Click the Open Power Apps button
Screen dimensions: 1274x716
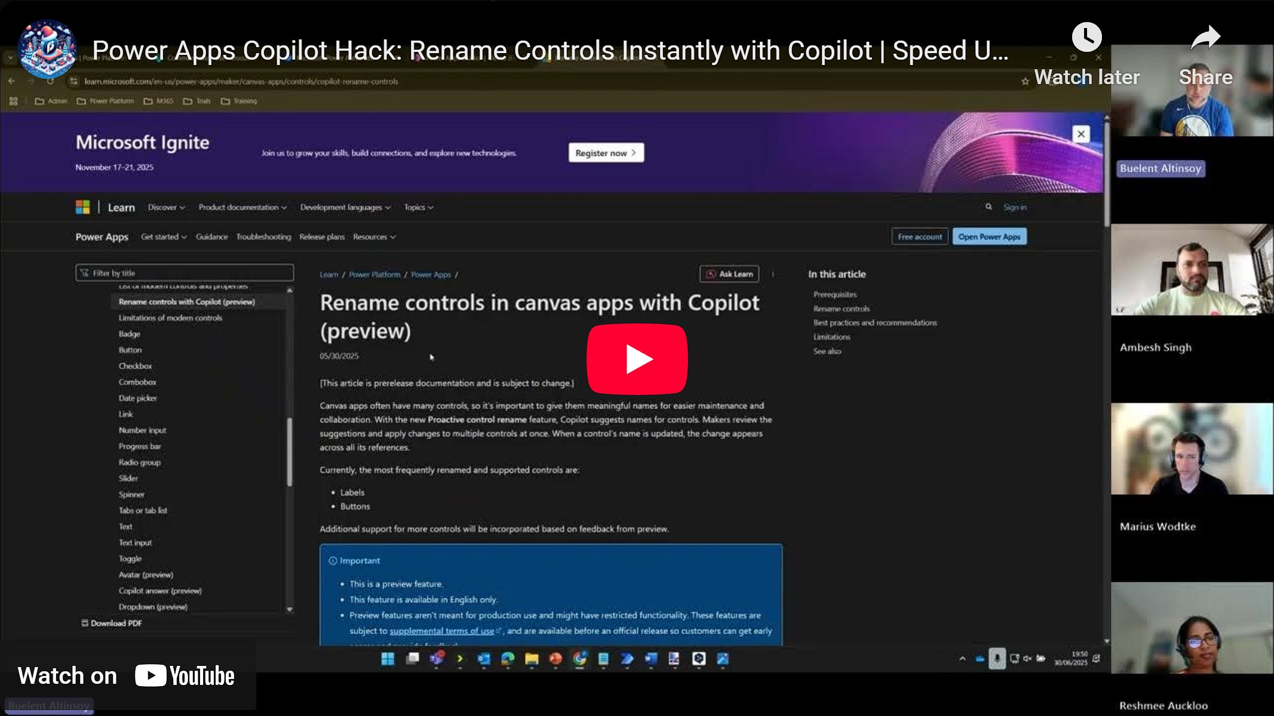pos(989,237)
